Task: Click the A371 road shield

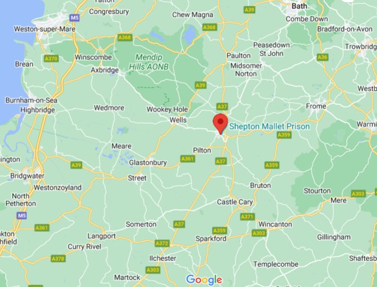Action: 247,217
